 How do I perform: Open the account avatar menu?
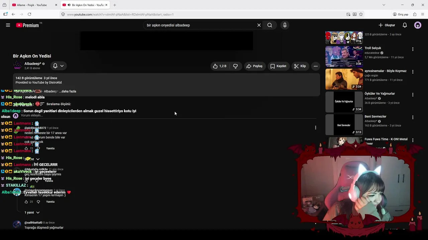(418, 25)
